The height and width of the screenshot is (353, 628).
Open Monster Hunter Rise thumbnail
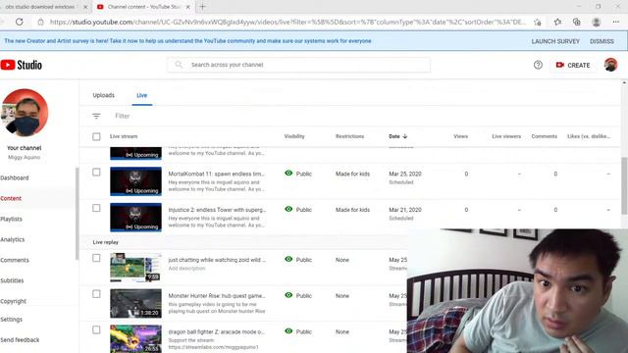(x=135, y=303)
